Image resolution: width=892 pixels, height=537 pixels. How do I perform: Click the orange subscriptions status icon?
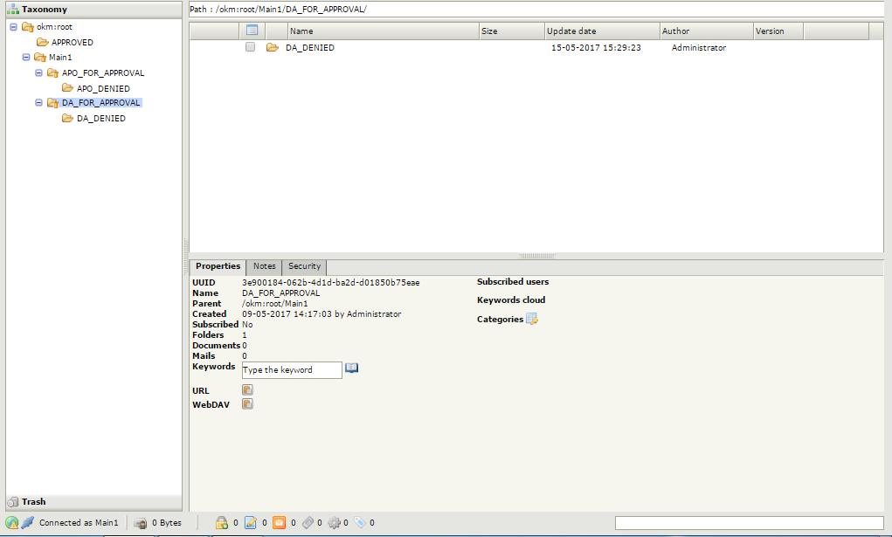click(279, 523)
